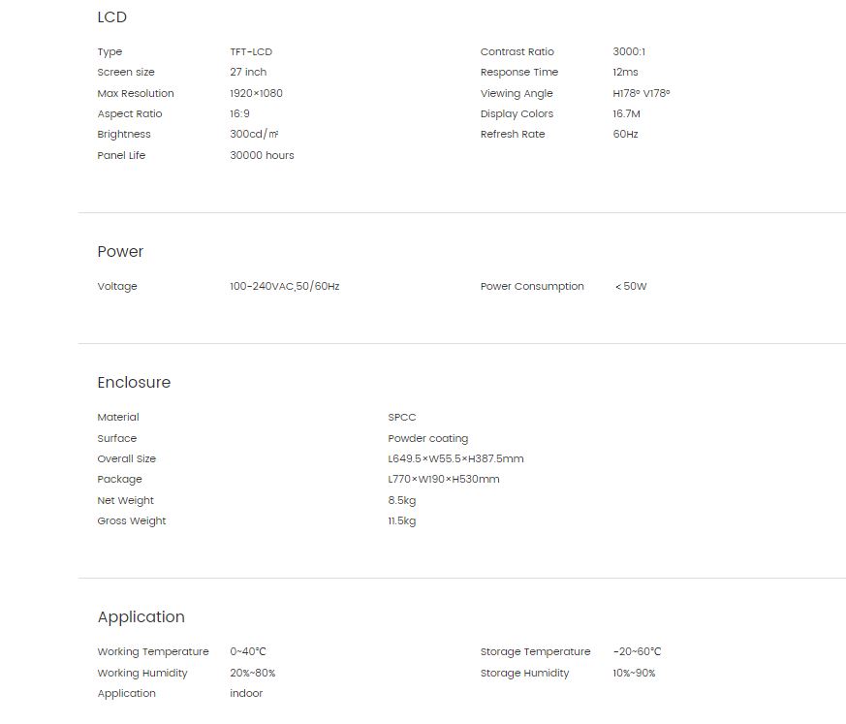Click the Enclosure section heading
The height and width of the screenshot is (724, 846).
(x=134, y=383)
